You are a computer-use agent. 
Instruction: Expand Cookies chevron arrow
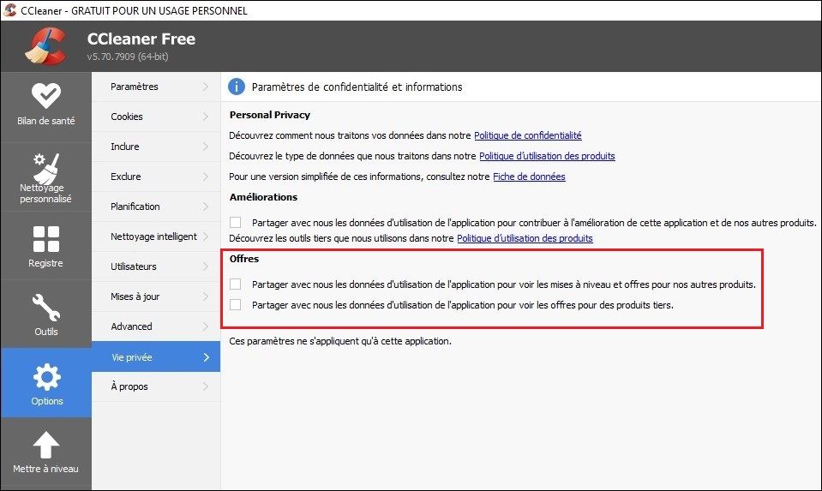click(x=206, y=117)
